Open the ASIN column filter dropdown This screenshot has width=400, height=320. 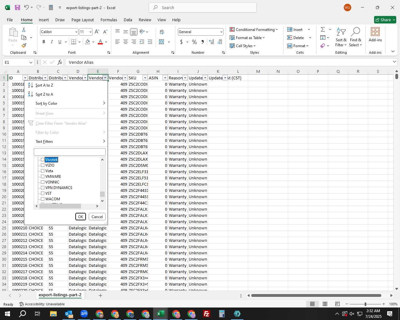(x=165, y=78)
